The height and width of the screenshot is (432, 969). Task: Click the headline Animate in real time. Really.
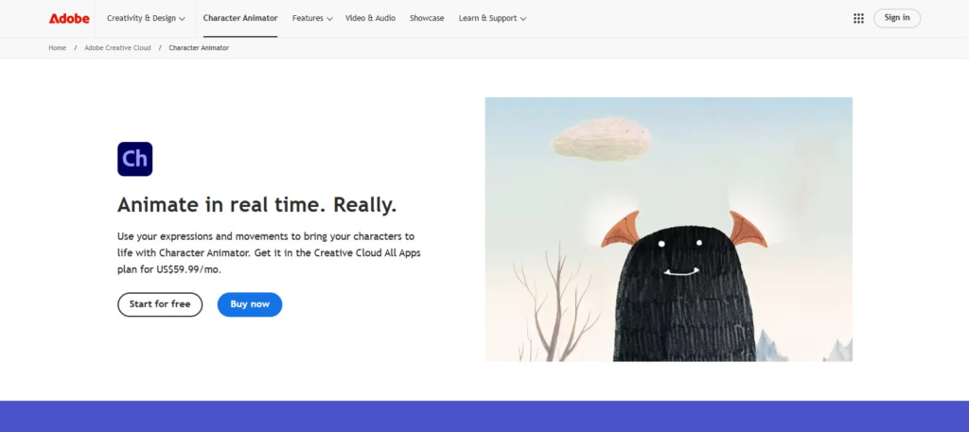pyautogui.click(x=257, y=205)
